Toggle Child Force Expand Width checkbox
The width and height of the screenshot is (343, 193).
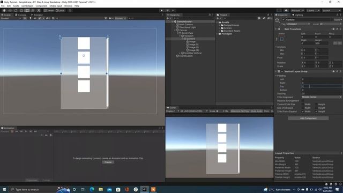(303, 112)
